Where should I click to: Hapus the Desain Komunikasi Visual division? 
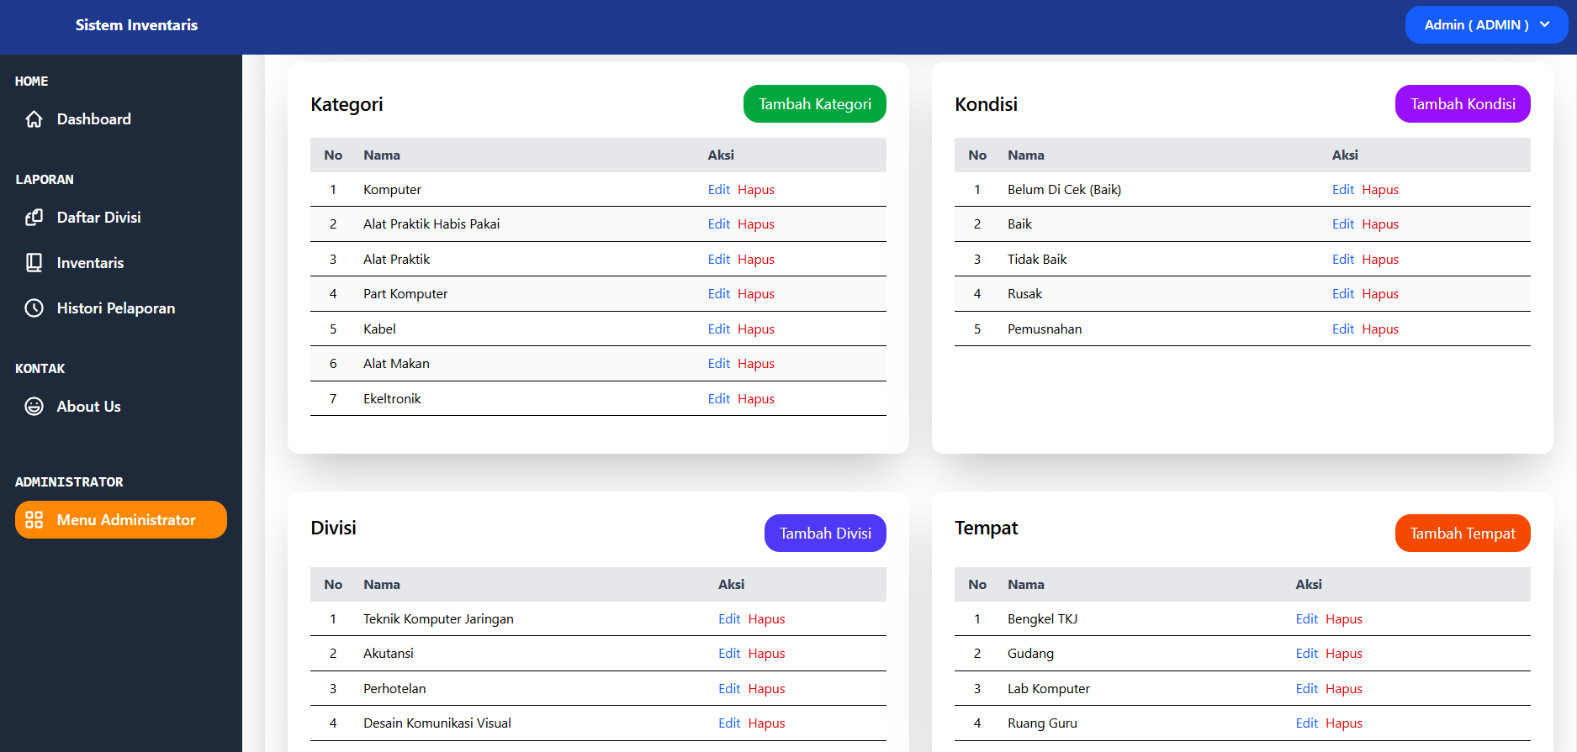pos(766,723)
